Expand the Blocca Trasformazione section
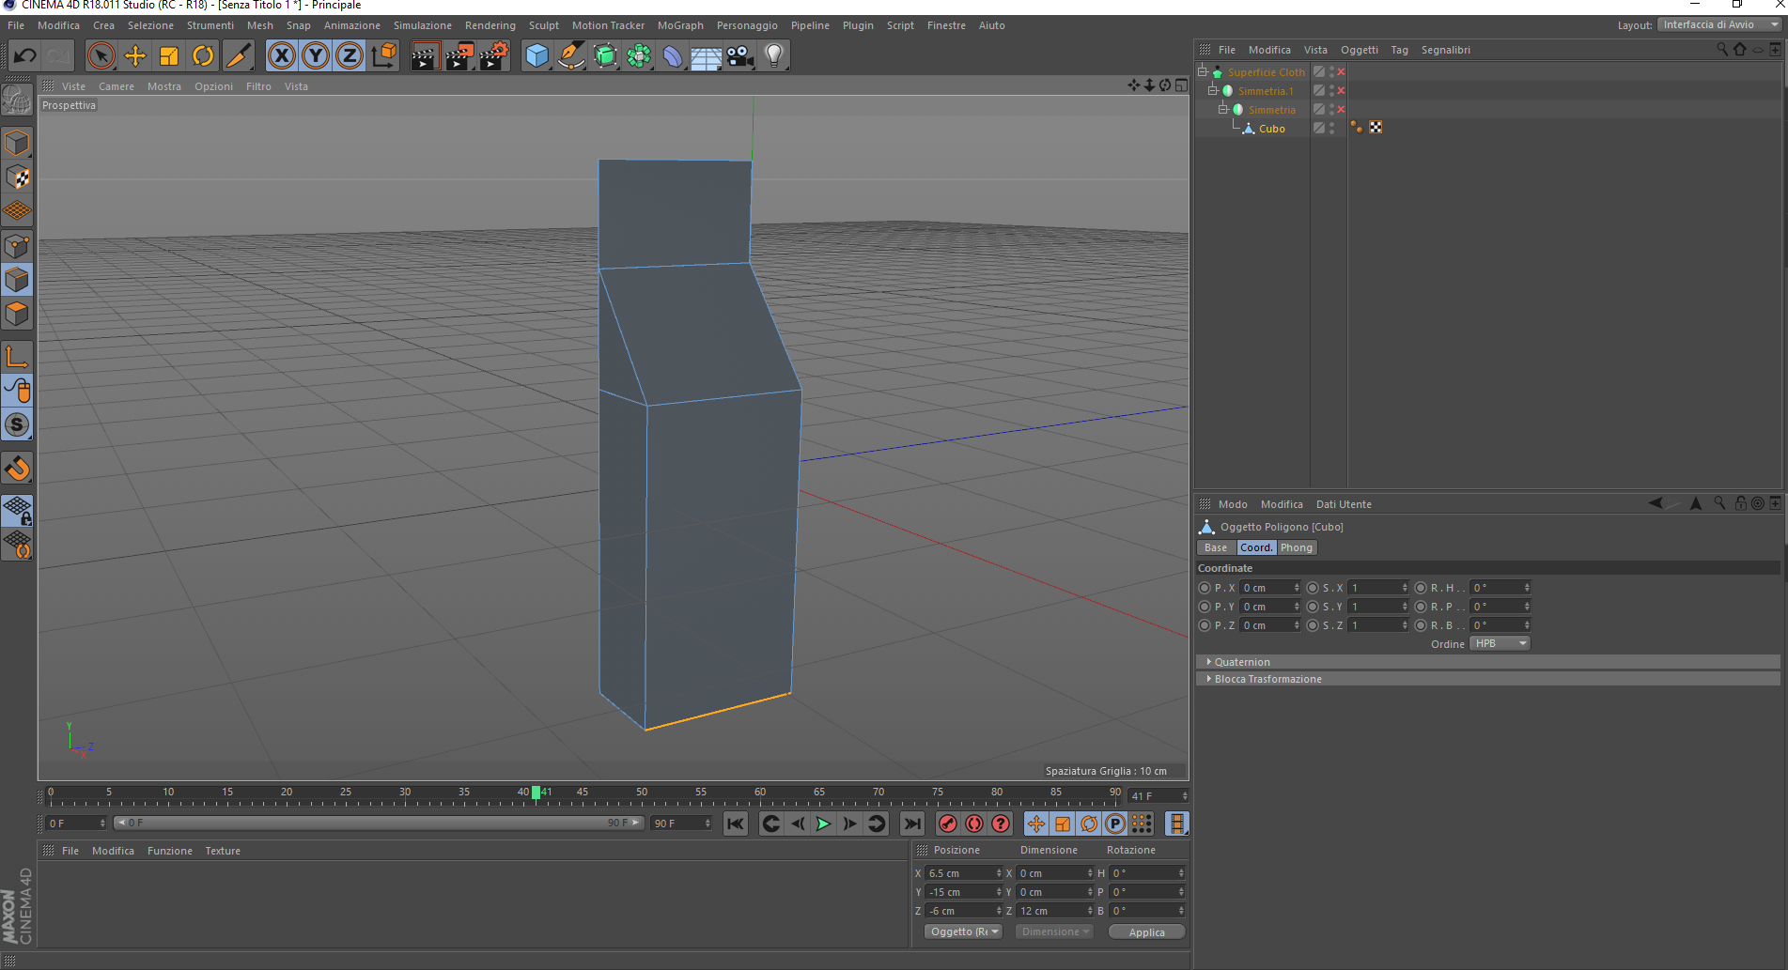 pyautogui.click(x=1267, y=679)
